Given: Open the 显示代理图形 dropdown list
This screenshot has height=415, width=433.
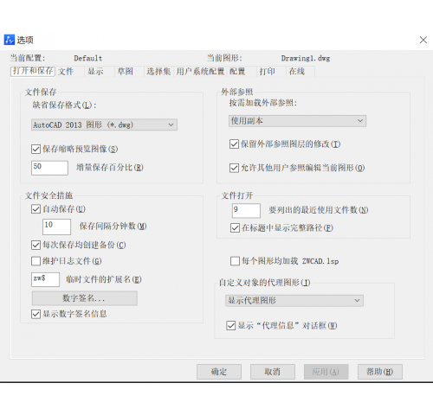Looking at the screenshot, I should [x=294, y=301].
